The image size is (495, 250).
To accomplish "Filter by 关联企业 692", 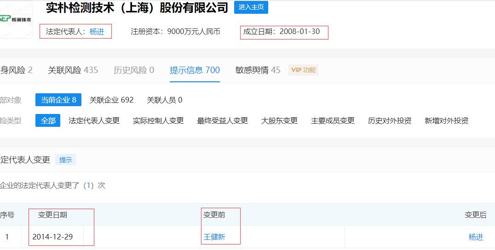I will click(x=111, y=100).
